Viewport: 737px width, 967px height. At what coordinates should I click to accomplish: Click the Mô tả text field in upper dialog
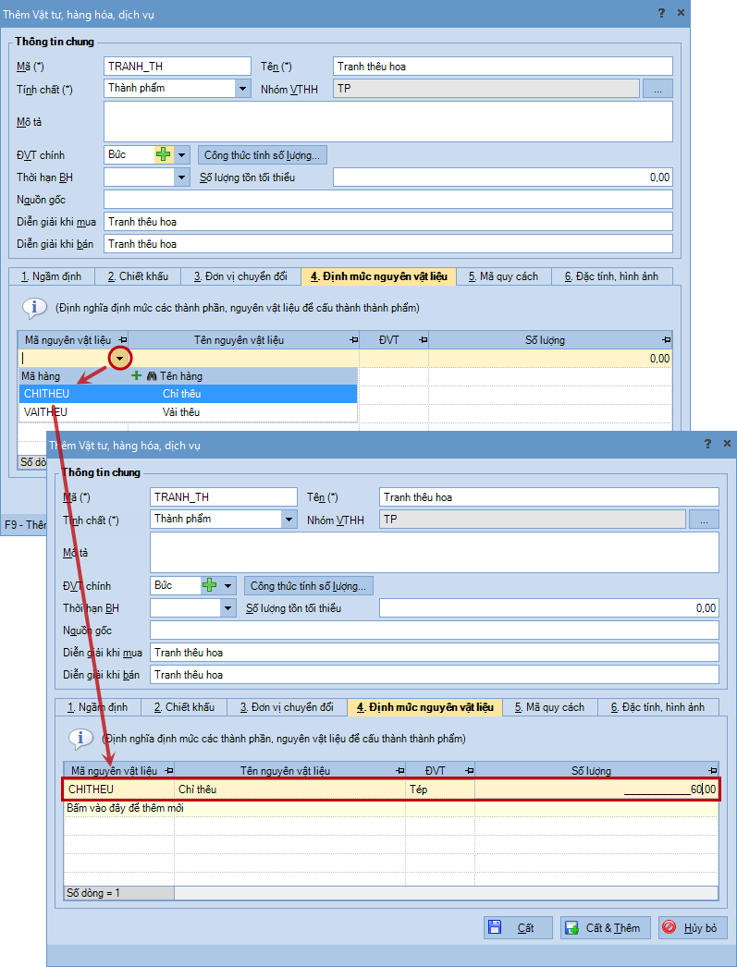point(387,121)
